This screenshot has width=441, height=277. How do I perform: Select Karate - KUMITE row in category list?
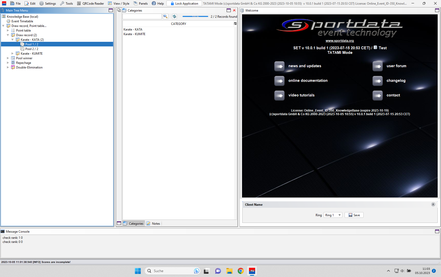click(178, 34)
